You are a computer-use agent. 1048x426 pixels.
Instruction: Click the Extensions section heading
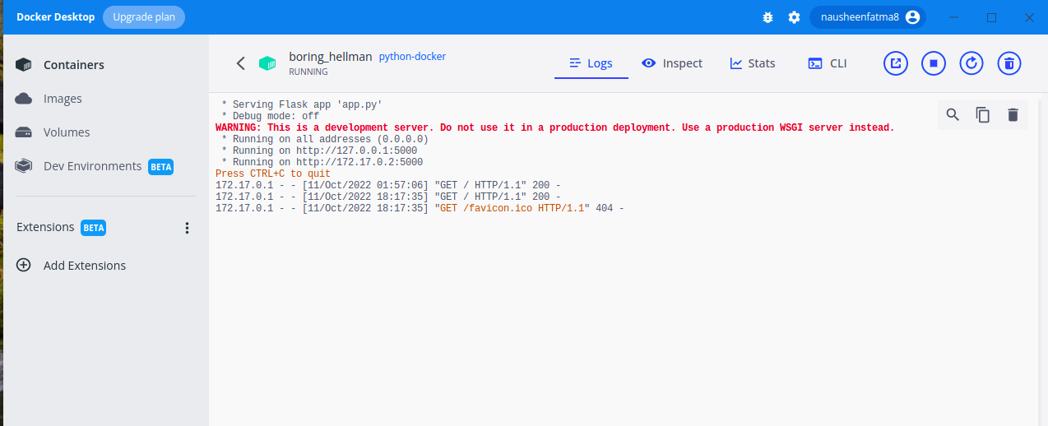coord(45,227)
